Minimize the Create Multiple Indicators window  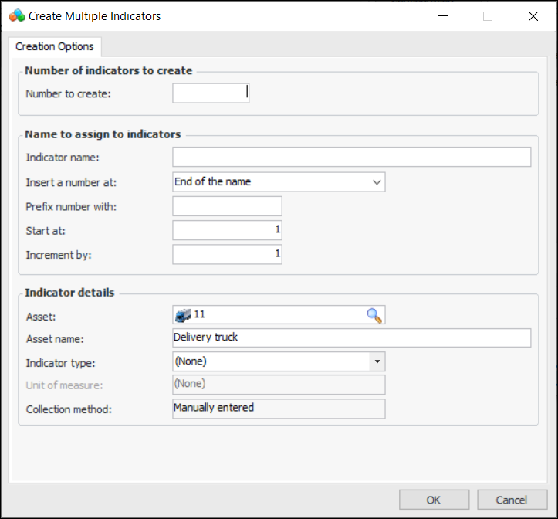[442, 15]
